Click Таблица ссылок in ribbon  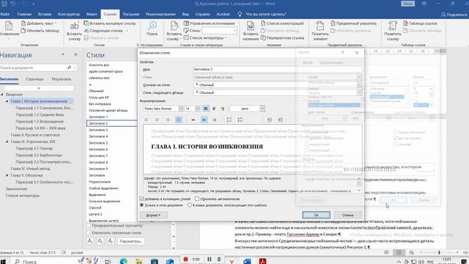[x=420, y=23]
